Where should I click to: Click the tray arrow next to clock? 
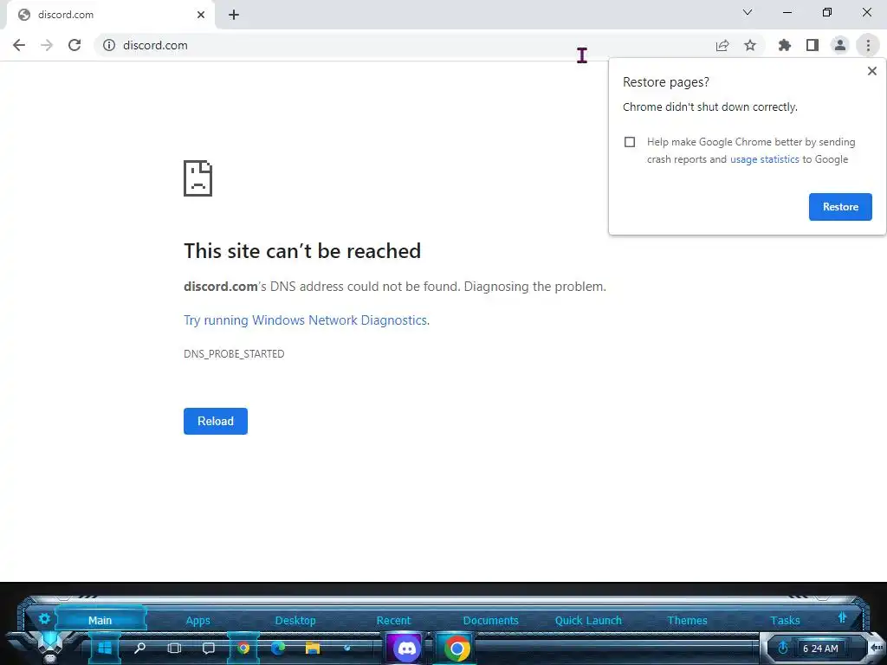click(x=877, y=648)
